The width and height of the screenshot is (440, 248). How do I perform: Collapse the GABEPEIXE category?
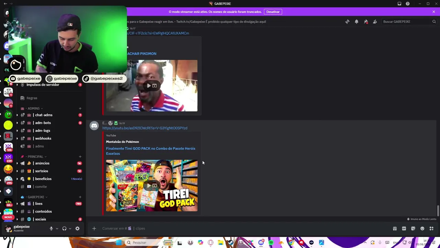[x=36, y=197]
